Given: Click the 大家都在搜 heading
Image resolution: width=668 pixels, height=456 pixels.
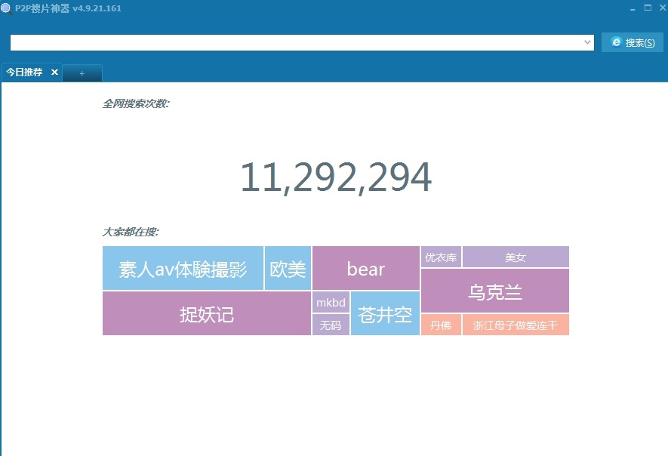Looking at the screenshot, I should click(x=131, y=232).
